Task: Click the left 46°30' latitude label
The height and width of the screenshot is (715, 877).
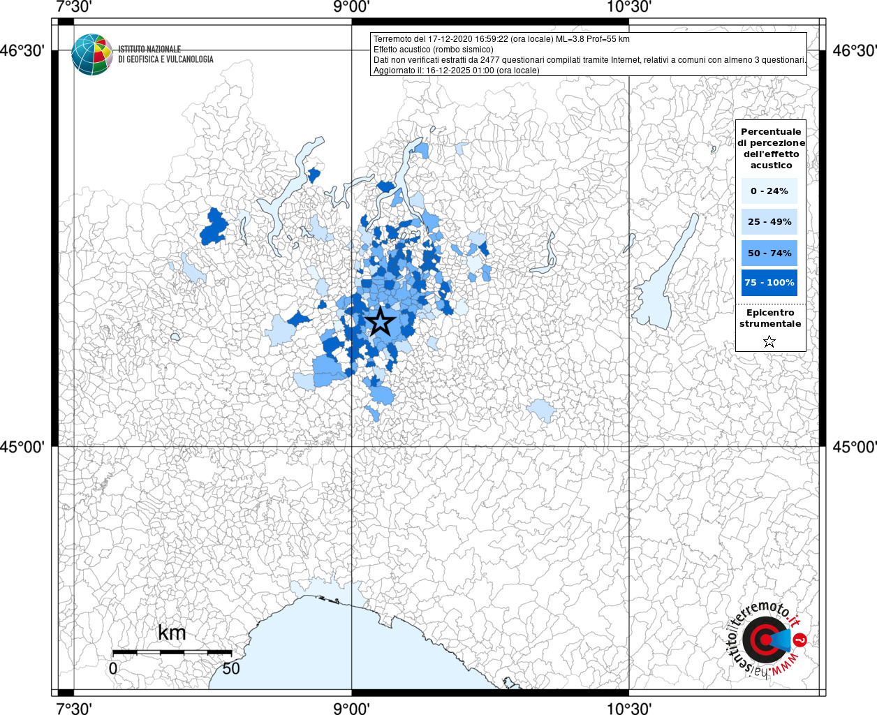Action: (x=22, y=50)
